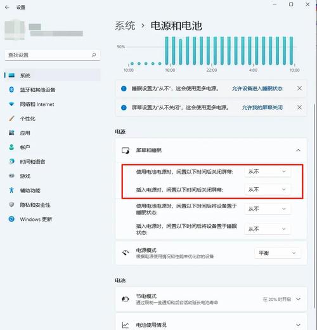Open 蓝牙和其他设备 settings page
The image size is (317, 330).
point(53,89)
